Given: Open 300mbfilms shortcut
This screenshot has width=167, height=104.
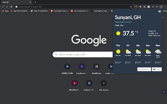Looking at the screenshot, I should [x=74, y=85].
